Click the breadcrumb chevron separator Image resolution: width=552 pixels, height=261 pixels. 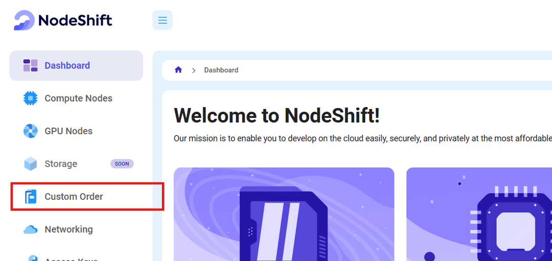[194, 70]
